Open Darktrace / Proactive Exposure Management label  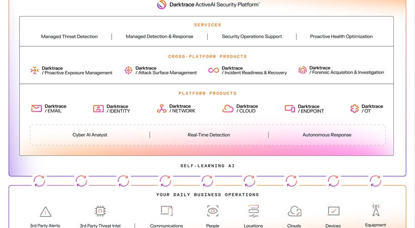(x=77, y=70)
